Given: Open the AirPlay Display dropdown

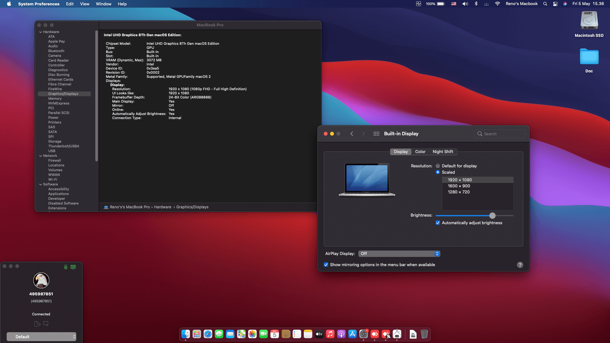Looking at the screenshot, I should click(x=437, y=253).
